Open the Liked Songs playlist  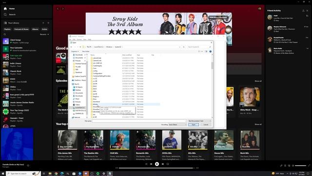coord(26,41)
